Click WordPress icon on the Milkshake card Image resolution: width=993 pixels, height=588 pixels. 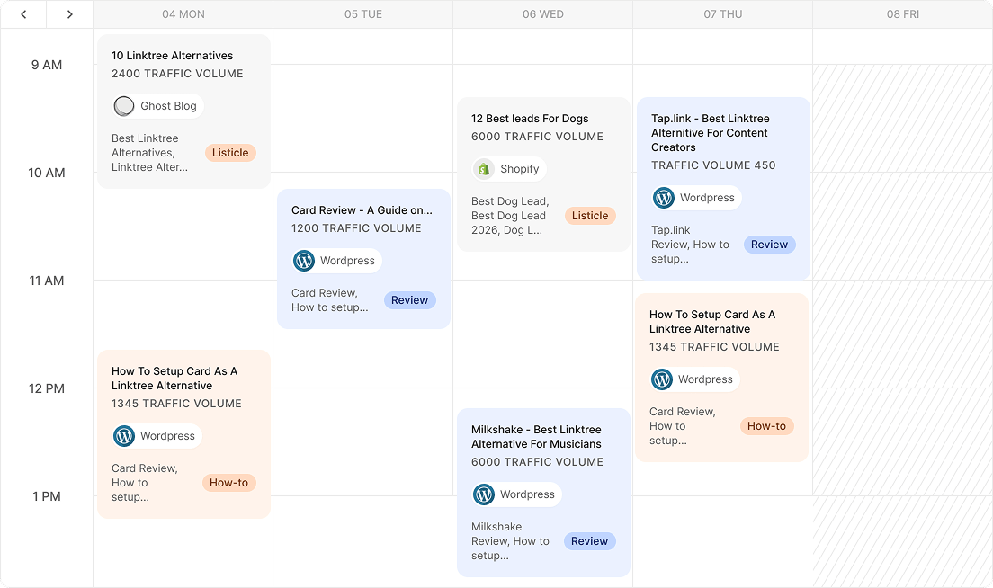pos(484,494)
